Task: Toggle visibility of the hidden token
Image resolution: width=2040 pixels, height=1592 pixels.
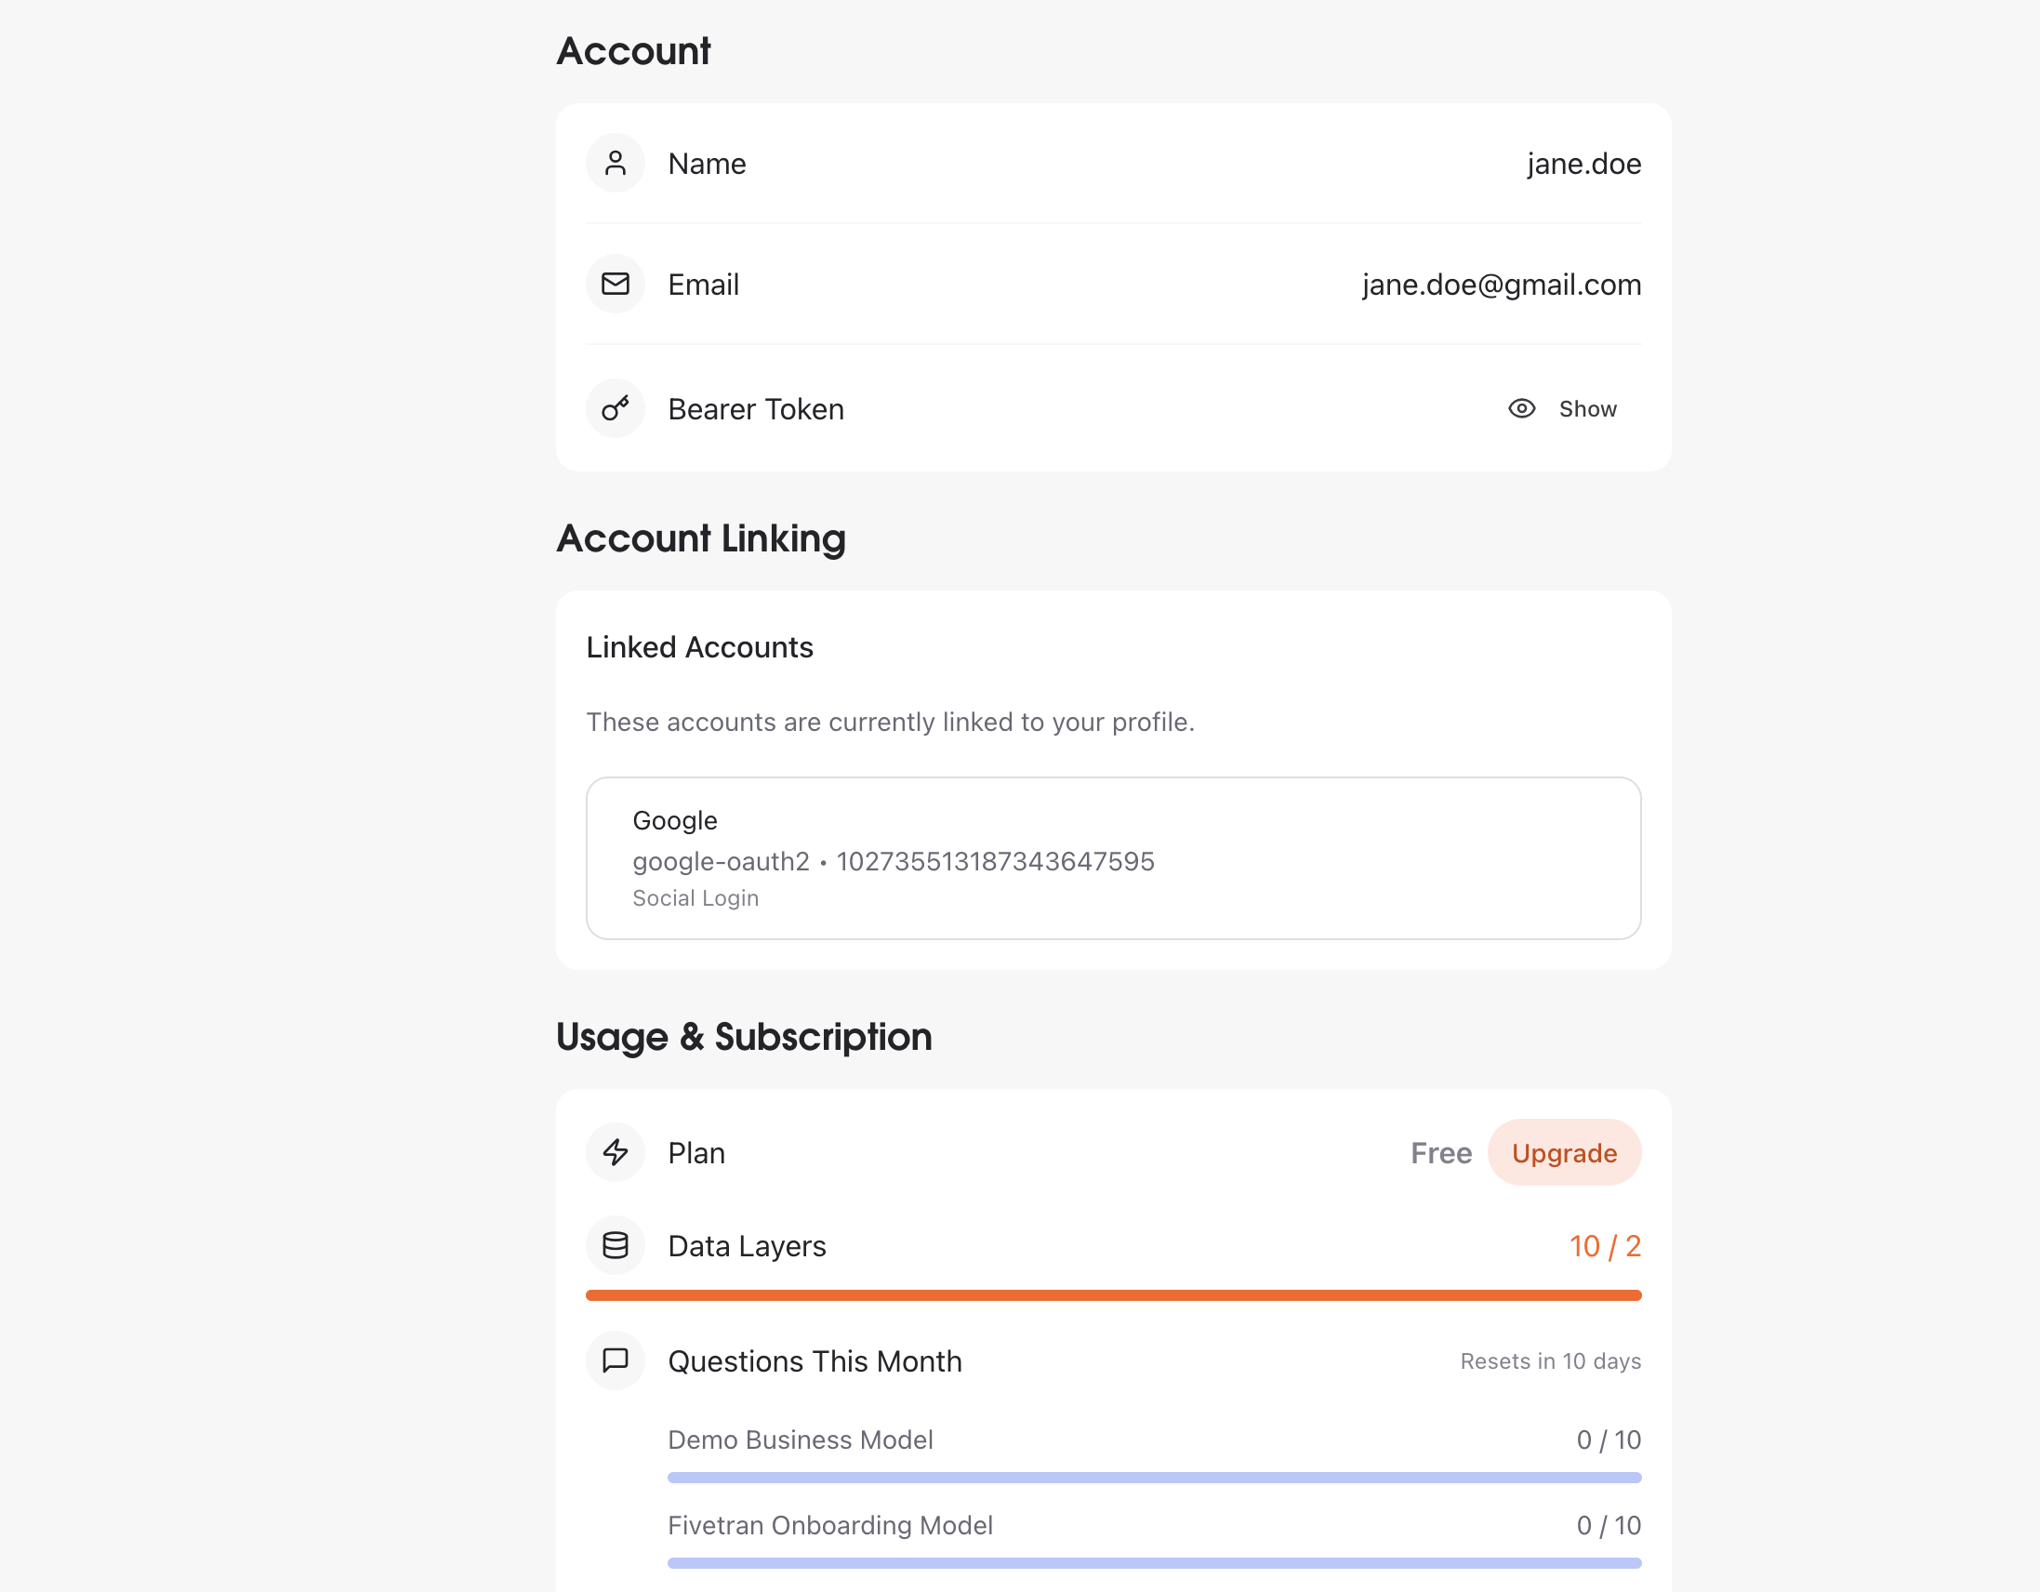Action: [x=1562, y=408]
